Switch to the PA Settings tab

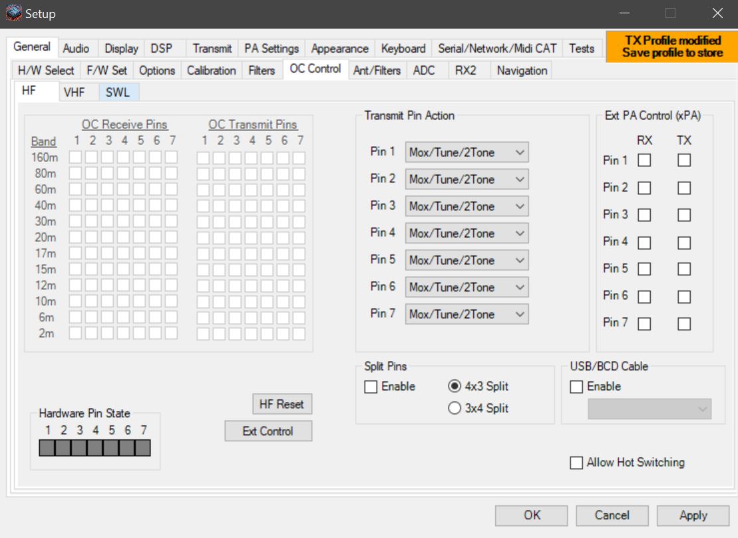272,49
